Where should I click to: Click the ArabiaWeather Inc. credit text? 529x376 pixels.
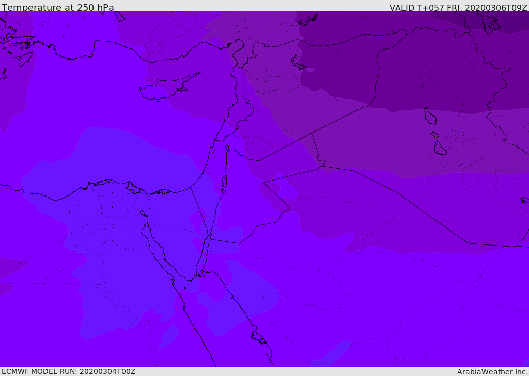coord(492,372)
